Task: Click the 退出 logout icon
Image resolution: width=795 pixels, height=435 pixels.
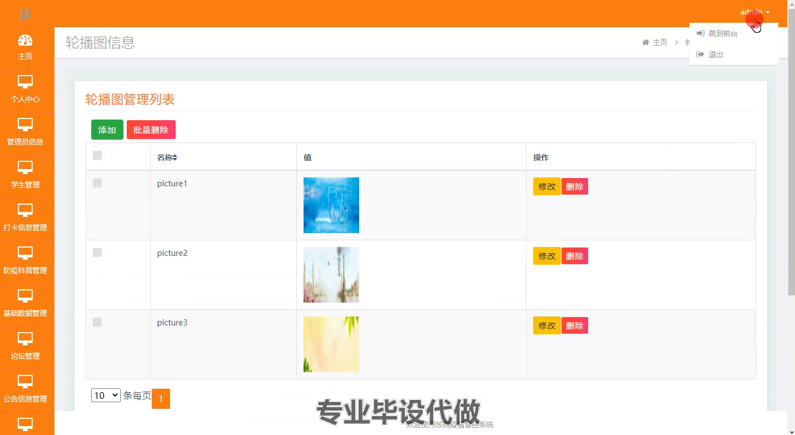Action: click(x=700, y=55)
